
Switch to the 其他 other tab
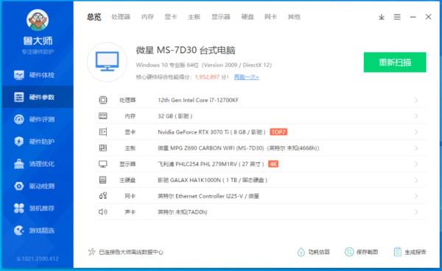tap(294, 17)
